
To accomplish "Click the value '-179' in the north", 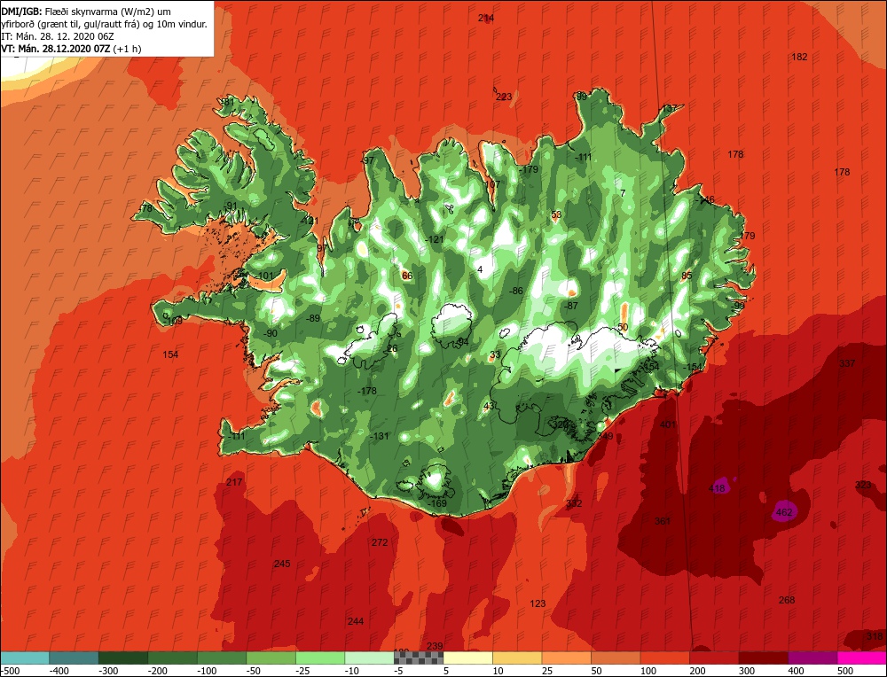I will click(529, 169).
